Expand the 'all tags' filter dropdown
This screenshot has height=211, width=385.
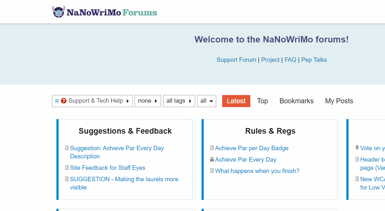pos(179,101)
